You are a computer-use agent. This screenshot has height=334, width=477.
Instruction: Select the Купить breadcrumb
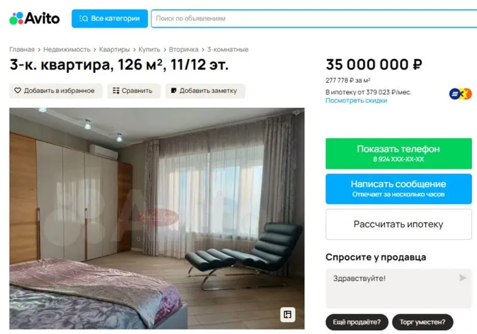pyautogui.click(x=149, y=49)
